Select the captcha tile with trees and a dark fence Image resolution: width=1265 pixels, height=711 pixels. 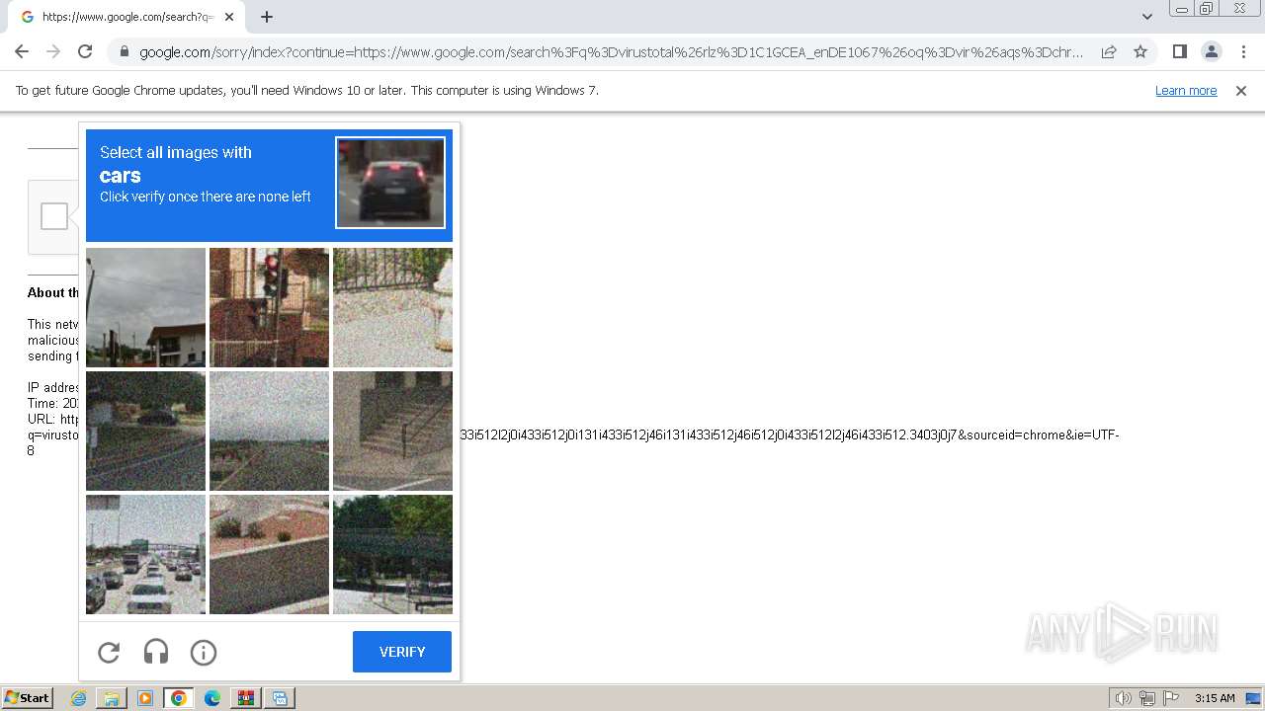point(392,554)
